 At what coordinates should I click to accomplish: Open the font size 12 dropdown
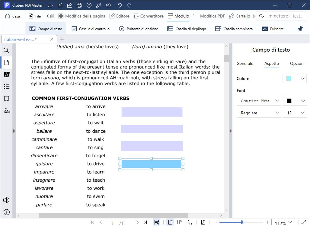click(295, 113)
